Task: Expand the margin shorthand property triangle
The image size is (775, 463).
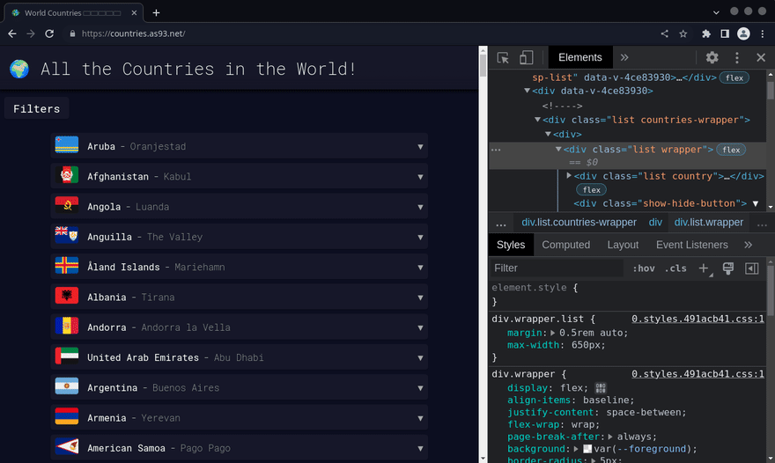Action: [552, 333]
